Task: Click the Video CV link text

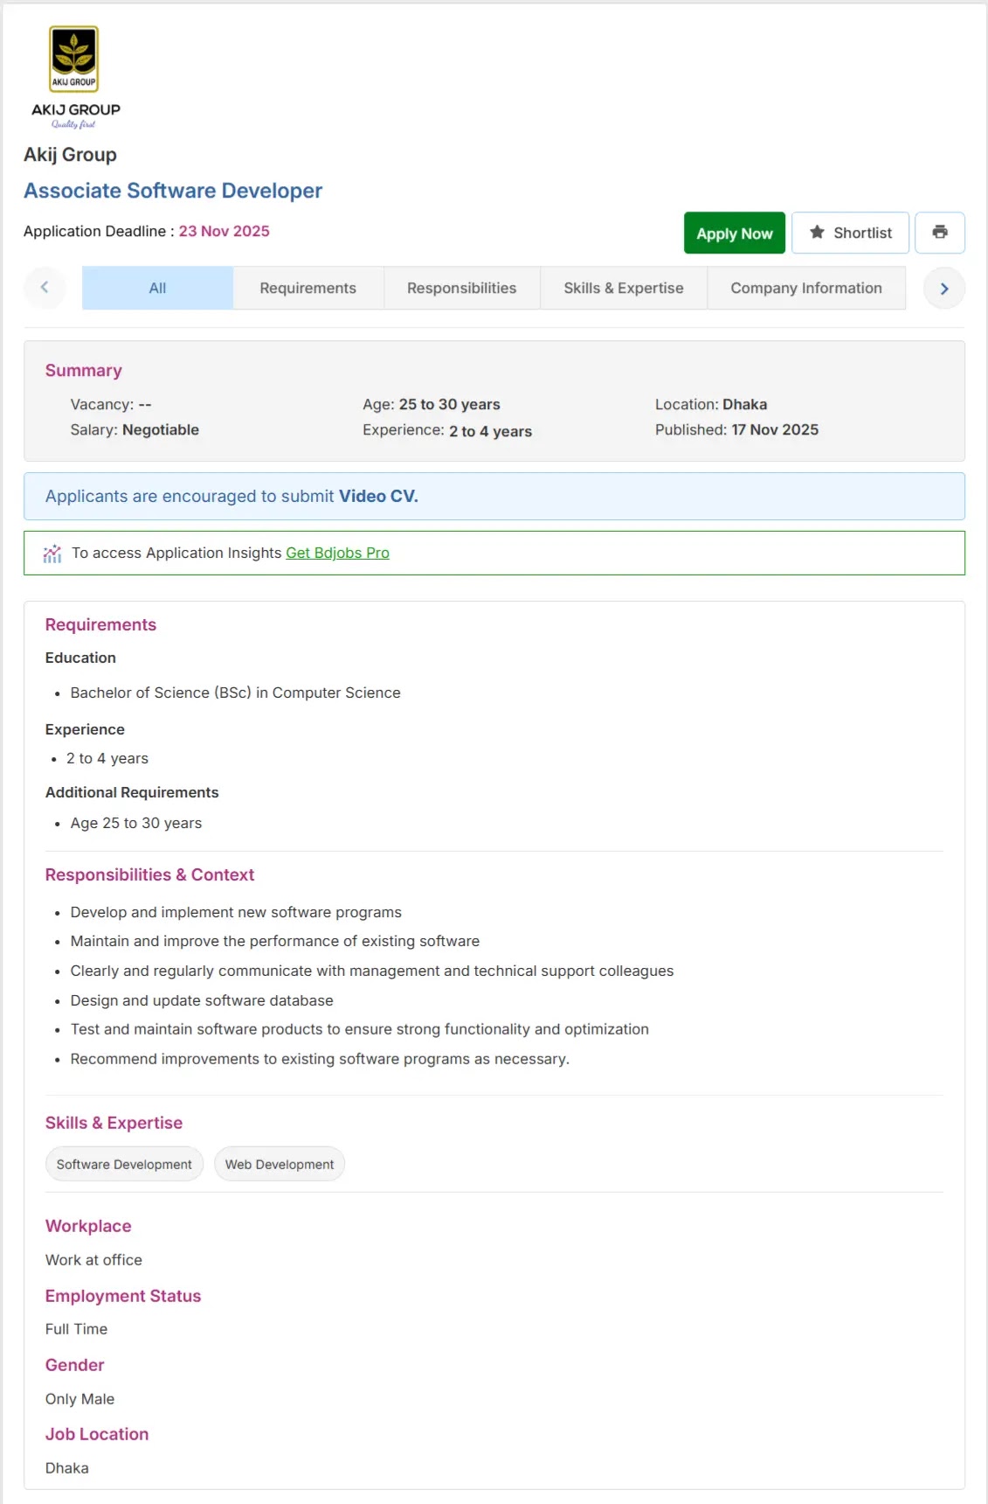Action: tap(378, 496)
